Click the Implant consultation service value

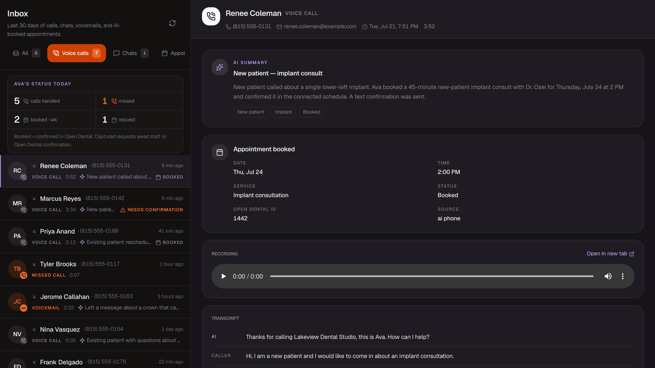pyautogui.click(x=261, y=195)
